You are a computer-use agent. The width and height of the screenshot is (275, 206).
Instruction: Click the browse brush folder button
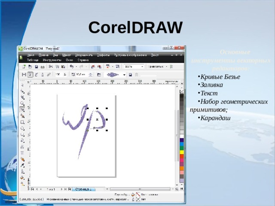coord(99,75)
